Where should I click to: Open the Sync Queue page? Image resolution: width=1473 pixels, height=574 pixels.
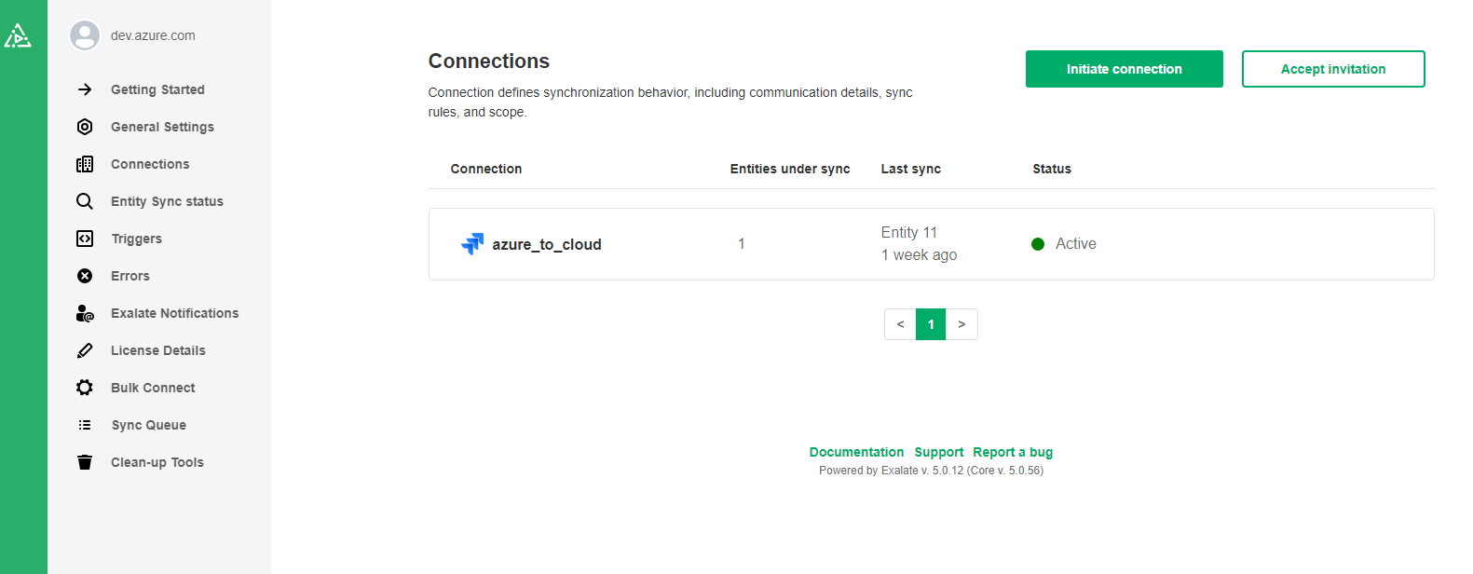[148, 425]
